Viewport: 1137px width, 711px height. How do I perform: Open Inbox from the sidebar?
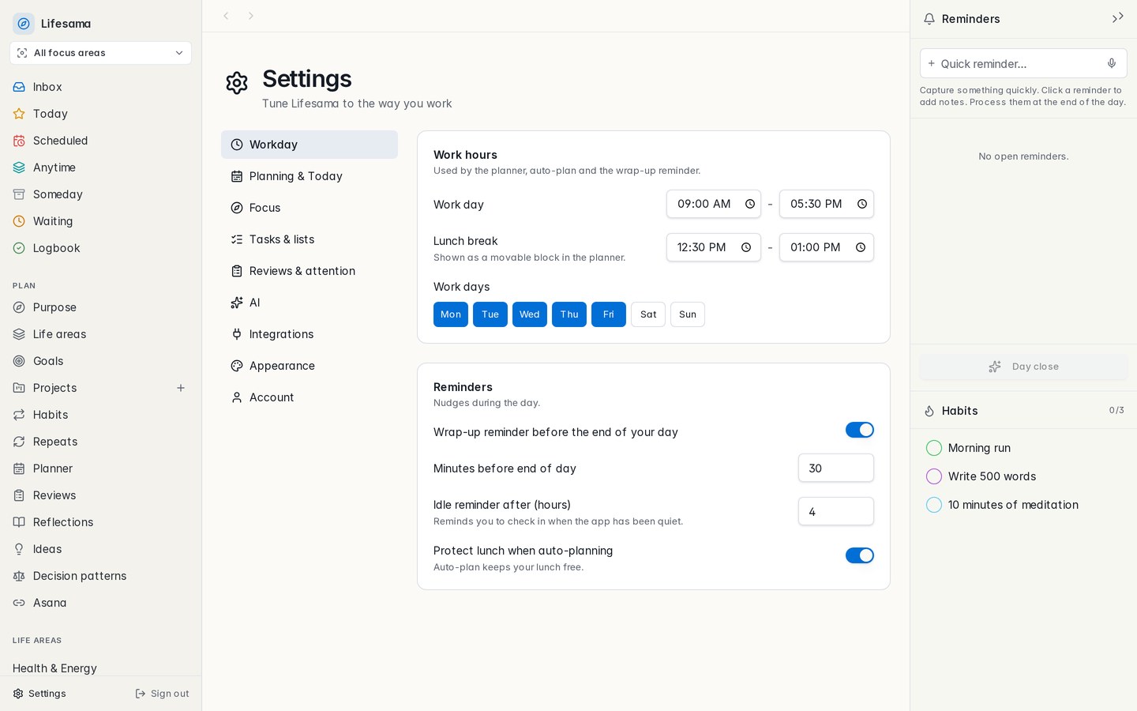(100, 87)
